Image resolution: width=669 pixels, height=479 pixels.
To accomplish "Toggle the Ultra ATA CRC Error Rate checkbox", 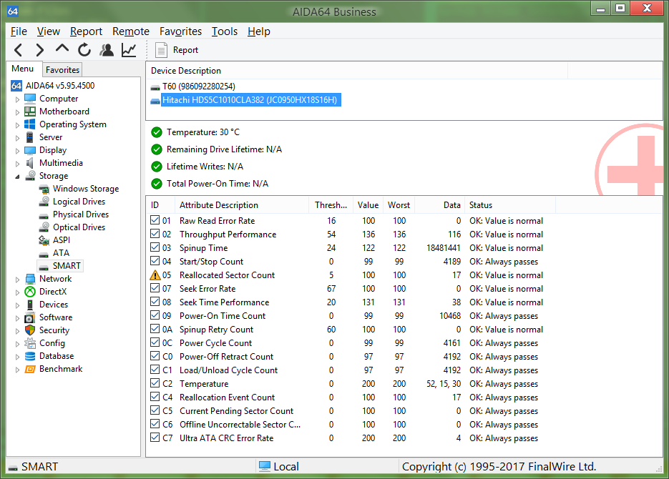I will 155,438.
